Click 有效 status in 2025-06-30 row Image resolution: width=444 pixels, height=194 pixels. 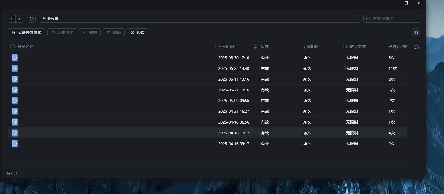point(265,58)
